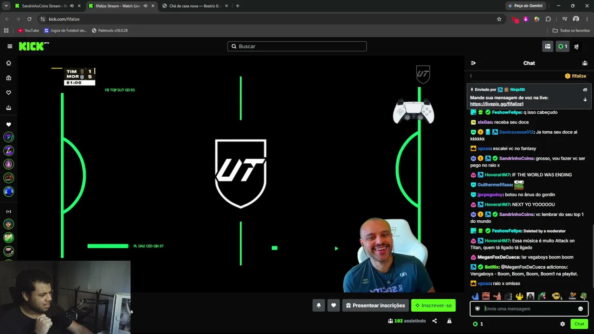Mute the SandrinhoCoins Stream tab audio

pyautogui.click(x=71, y=6)
